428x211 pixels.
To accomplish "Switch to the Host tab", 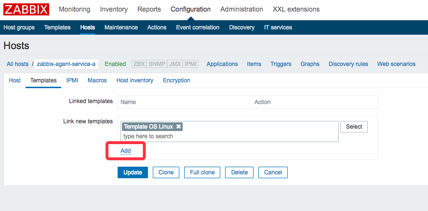I will (x=15, y=80).
